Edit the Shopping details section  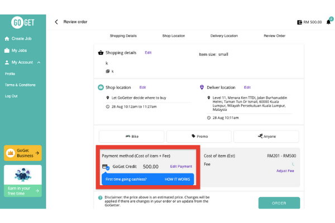point(148,53)
